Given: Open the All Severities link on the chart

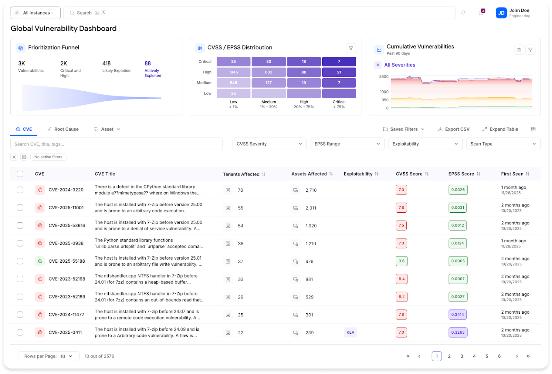Looking at the screenshot, I should click(400, 65).
